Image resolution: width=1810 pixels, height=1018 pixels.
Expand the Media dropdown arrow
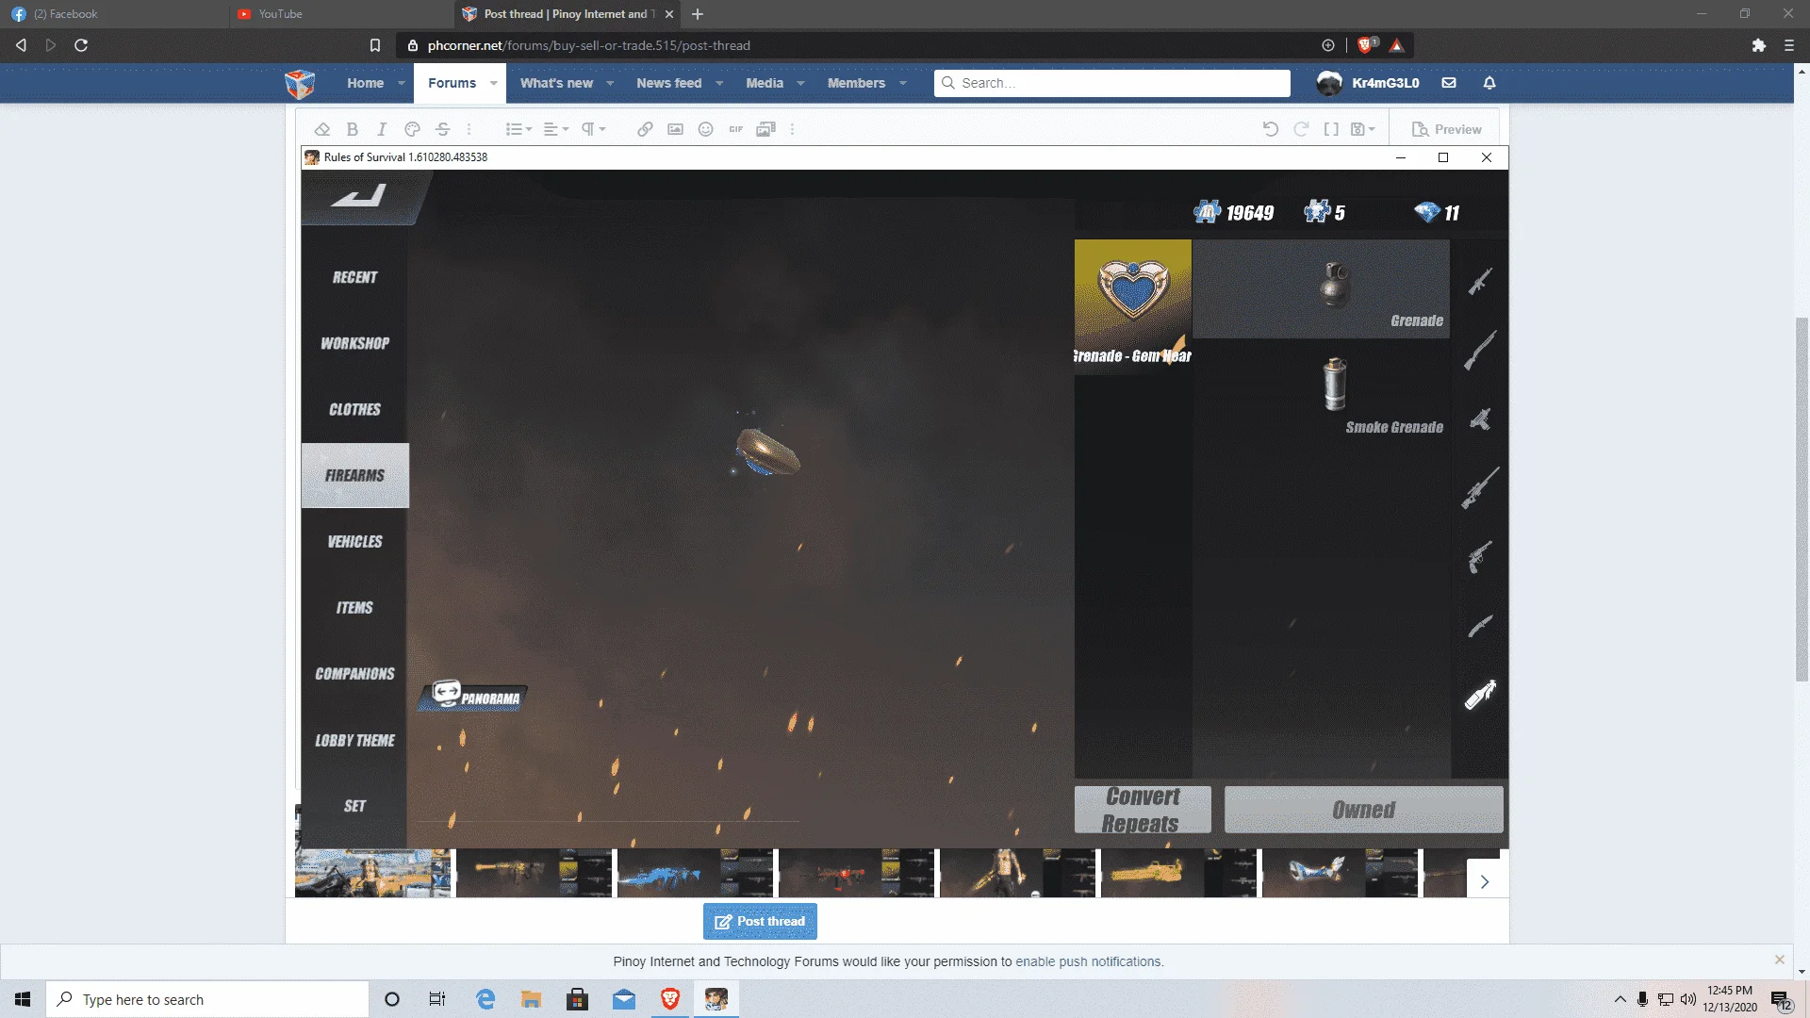pyautogui.click(x=800, y=83)
